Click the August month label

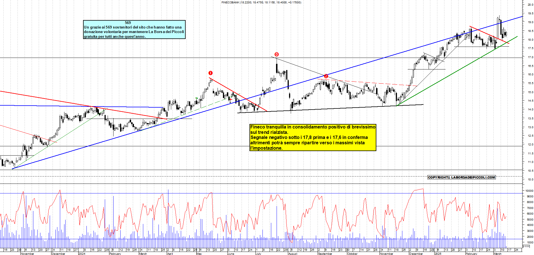[293, 254]
